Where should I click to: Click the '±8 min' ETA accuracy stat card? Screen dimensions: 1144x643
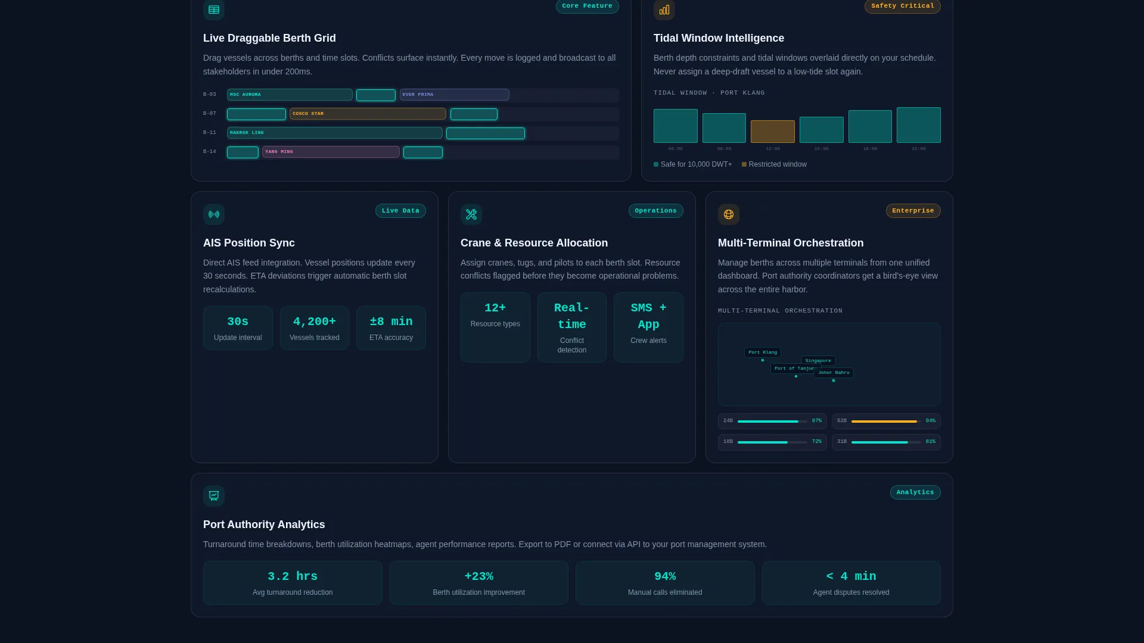tap(391, 328)
